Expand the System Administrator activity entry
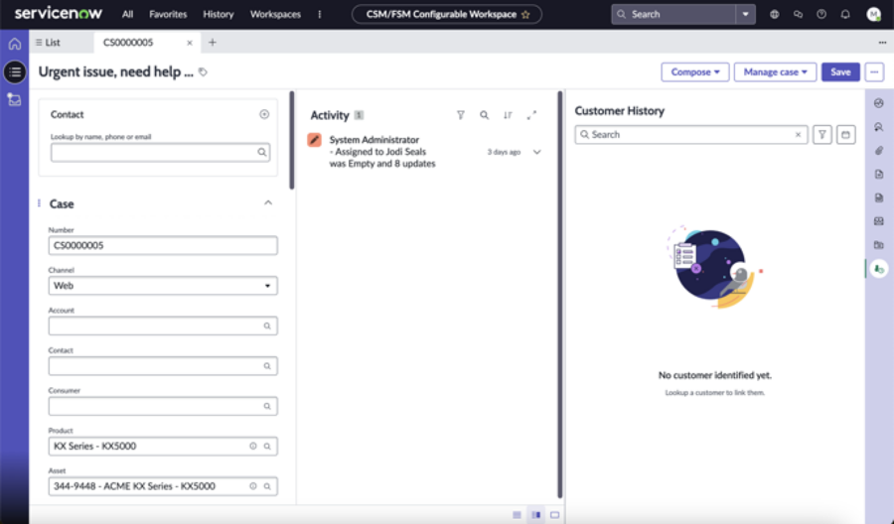The image size is (894, 524). tap(536, 152)
